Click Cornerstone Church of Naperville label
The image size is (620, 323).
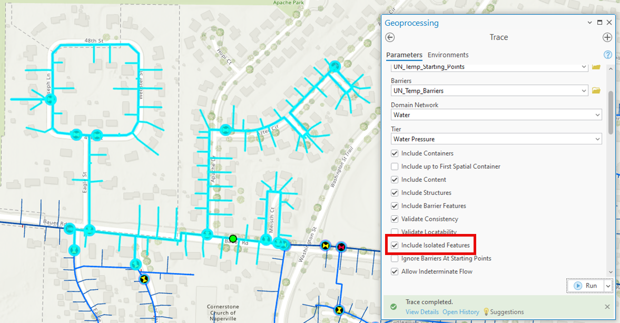pos(223,312)
